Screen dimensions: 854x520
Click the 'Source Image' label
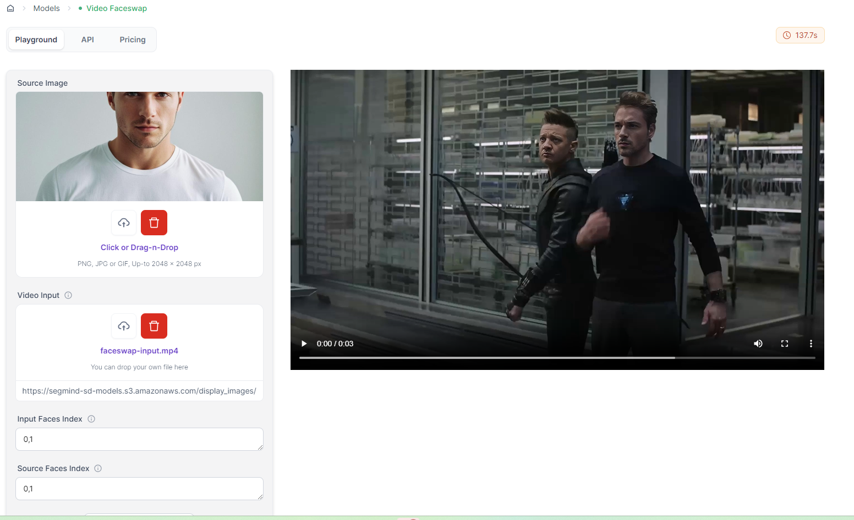click(42, 83)
